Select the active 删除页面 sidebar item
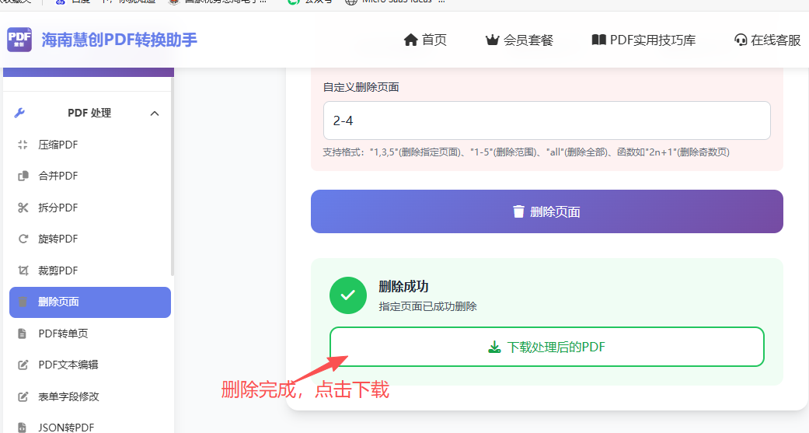 point(90,302)
